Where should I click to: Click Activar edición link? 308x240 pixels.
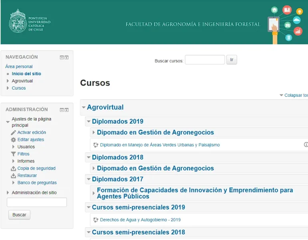pos(32,132)
